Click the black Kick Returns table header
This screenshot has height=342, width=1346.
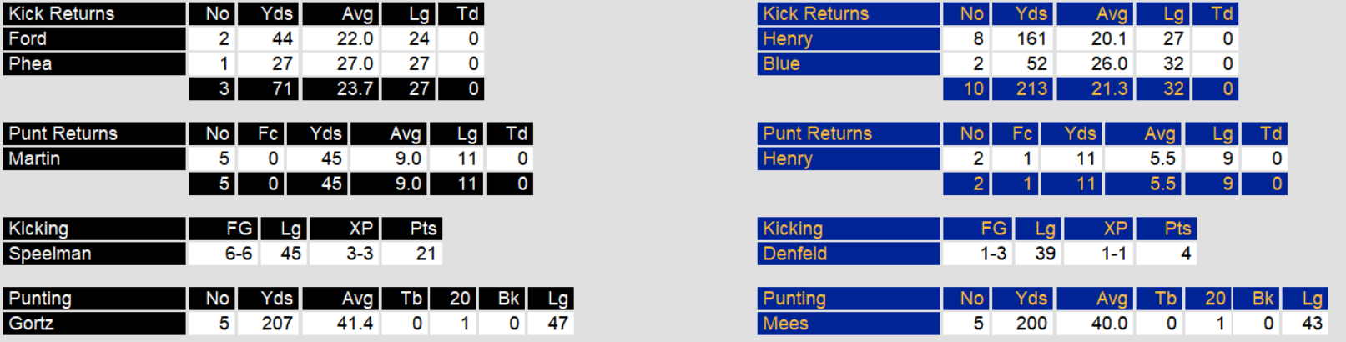coord(94,13)
